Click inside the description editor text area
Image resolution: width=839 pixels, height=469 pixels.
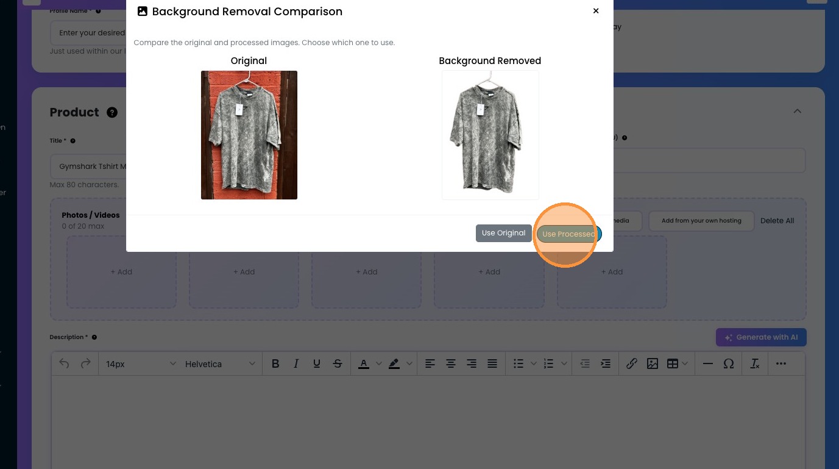coord(428,422)
